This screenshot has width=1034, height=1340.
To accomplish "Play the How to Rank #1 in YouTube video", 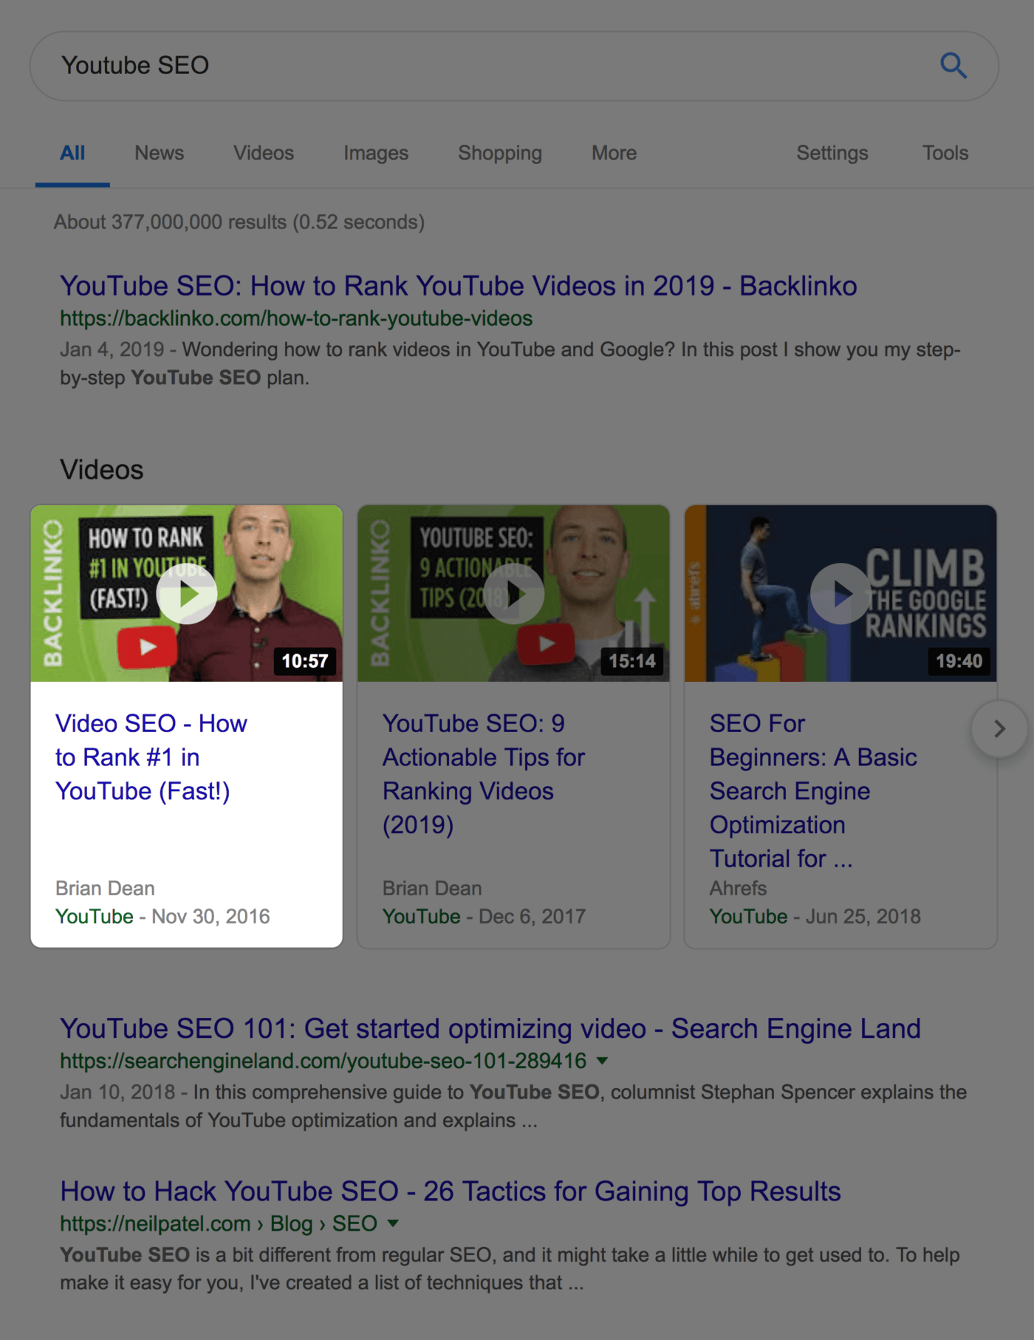I will pos(187,593).
